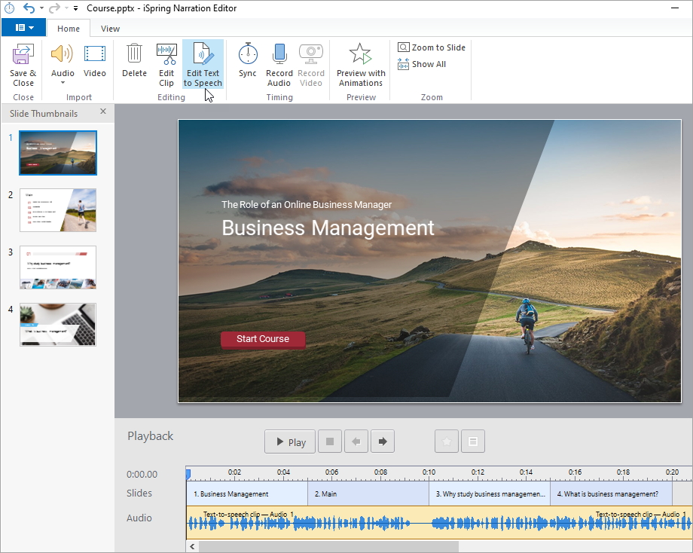Select slide 3 thumbnail
This screenshot has height=553, width=693.
[x=58, y=267]
